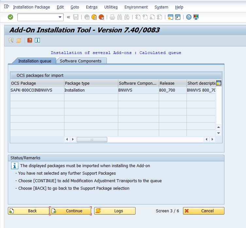Click the red Cancel icon in toolbar
The height and width of the screenshot is (228, 246).
click(101, 17)
